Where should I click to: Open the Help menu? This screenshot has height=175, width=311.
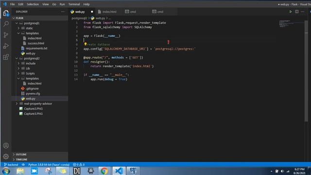86,4
